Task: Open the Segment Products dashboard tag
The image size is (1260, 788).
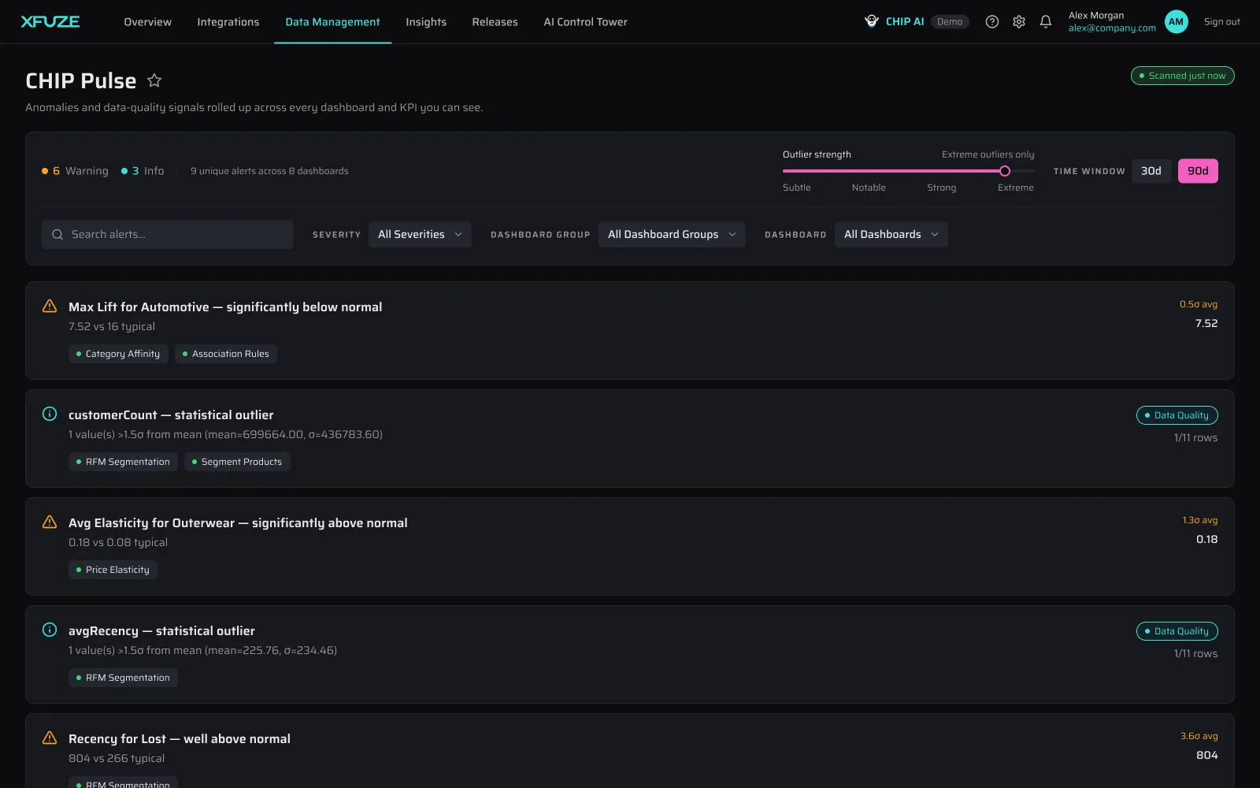Action: [237, 462]
